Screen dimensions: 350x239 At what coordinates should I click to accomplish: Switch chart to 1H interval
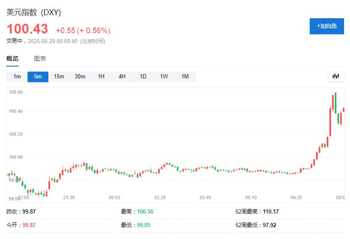point(101,77)
